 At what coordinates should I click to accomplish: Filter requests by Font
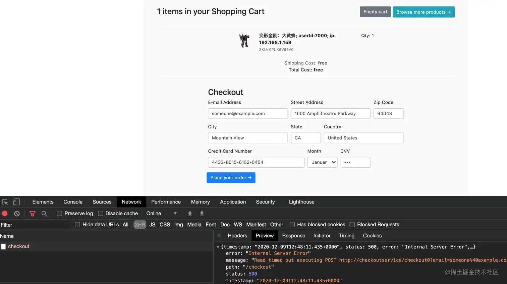pyautogui.click(x=211, y=225)
